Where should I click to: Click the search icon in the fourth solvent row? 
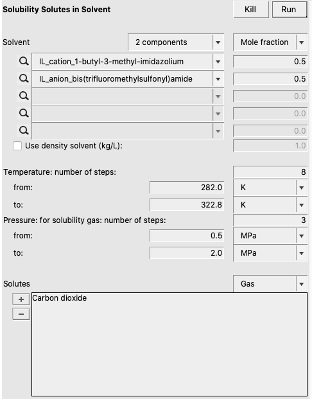(24, 113)
